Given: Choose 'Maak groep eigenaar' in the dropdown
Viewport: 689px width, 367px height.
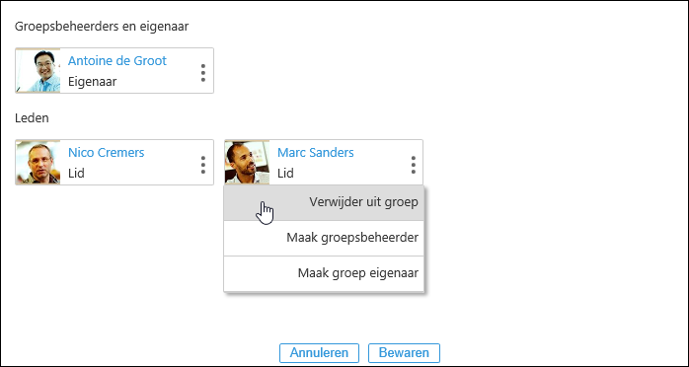Looking at the screenshot, I should (x=324, y=273).
